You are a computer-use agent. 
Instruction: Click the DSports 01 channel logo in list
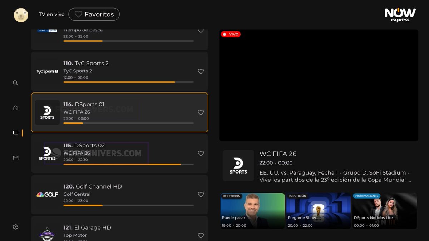(x=47, y=112)
